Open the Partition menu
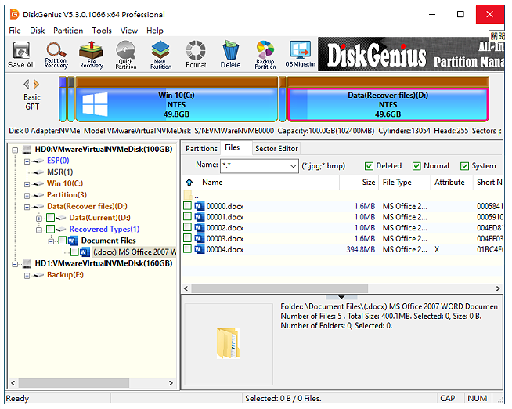The height and width of the screenshot is (409, 512). [68, 31]
